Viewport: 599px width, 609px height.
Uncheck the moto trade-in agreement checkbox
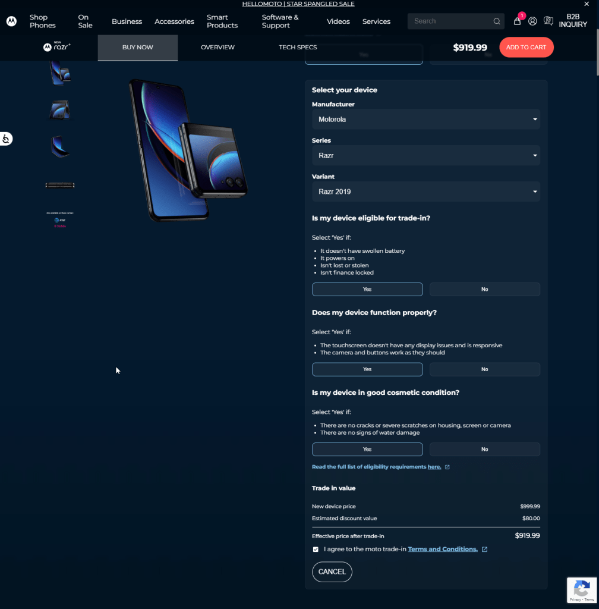(316, 550)
